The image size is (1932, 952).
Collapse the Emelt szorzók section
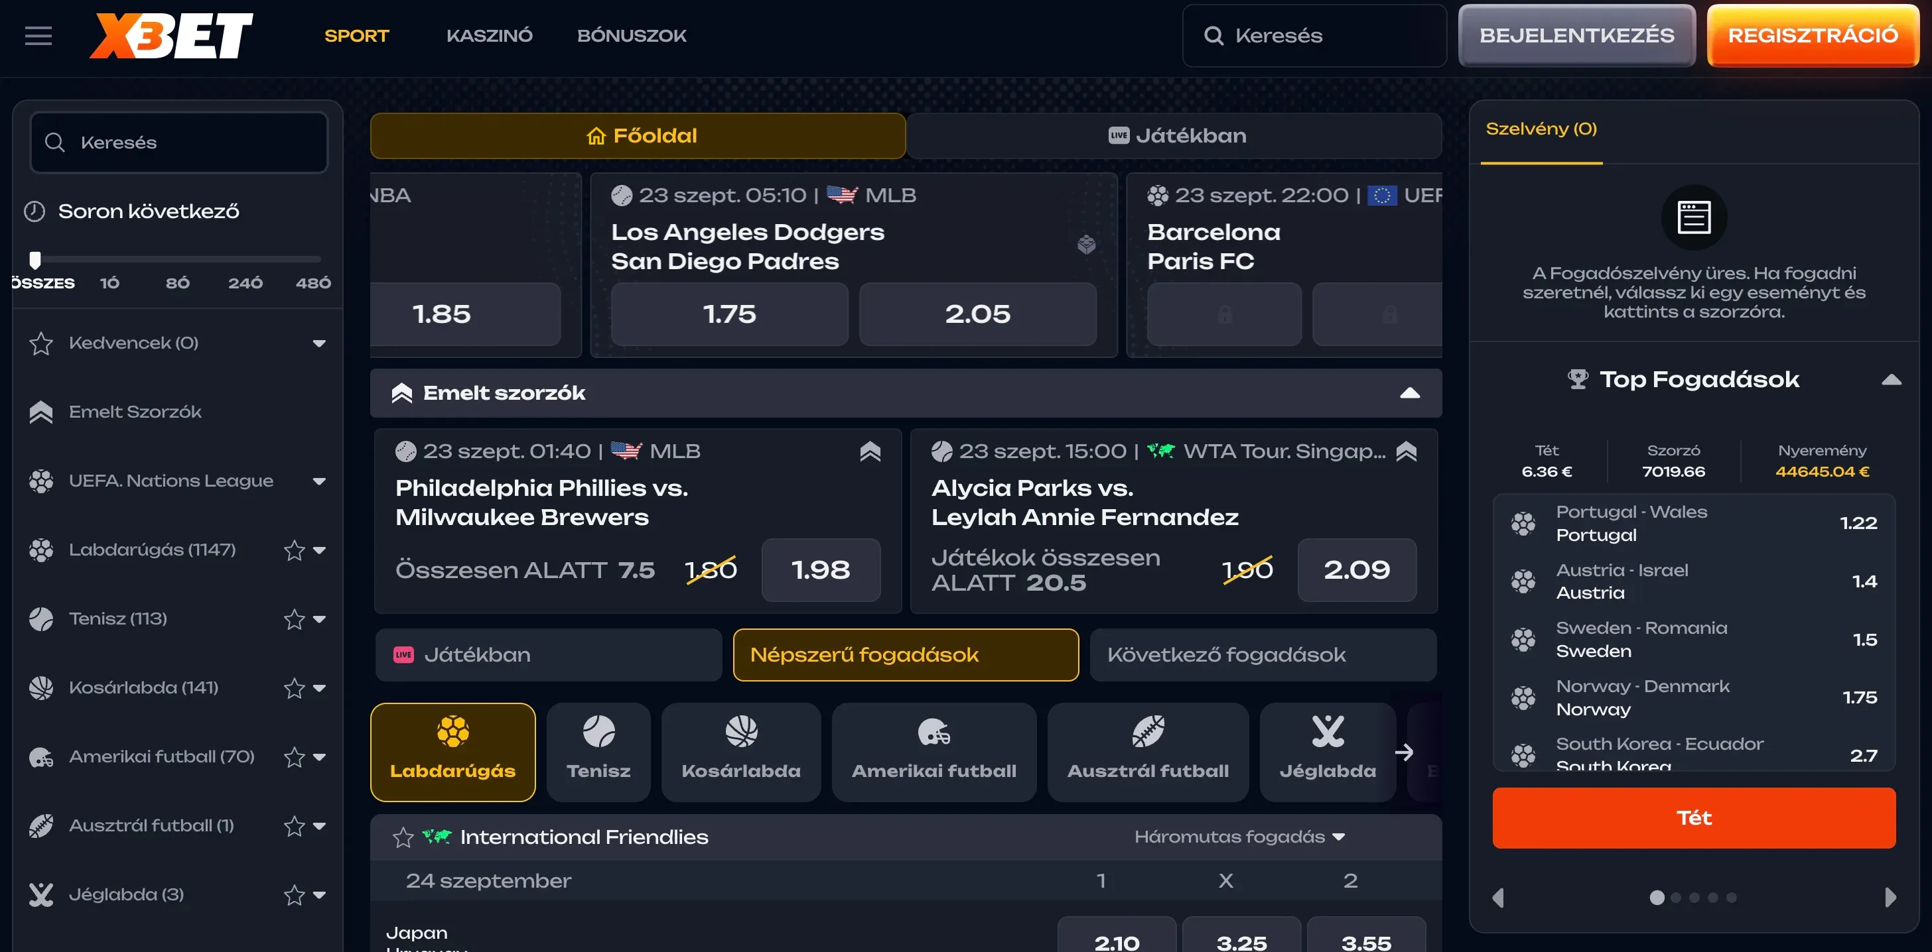[x=1410, y=392]
